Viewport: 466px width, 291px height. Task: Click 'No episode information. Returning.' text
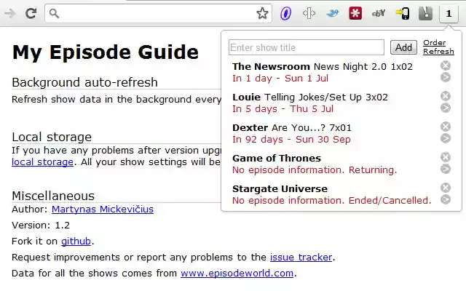315,170
